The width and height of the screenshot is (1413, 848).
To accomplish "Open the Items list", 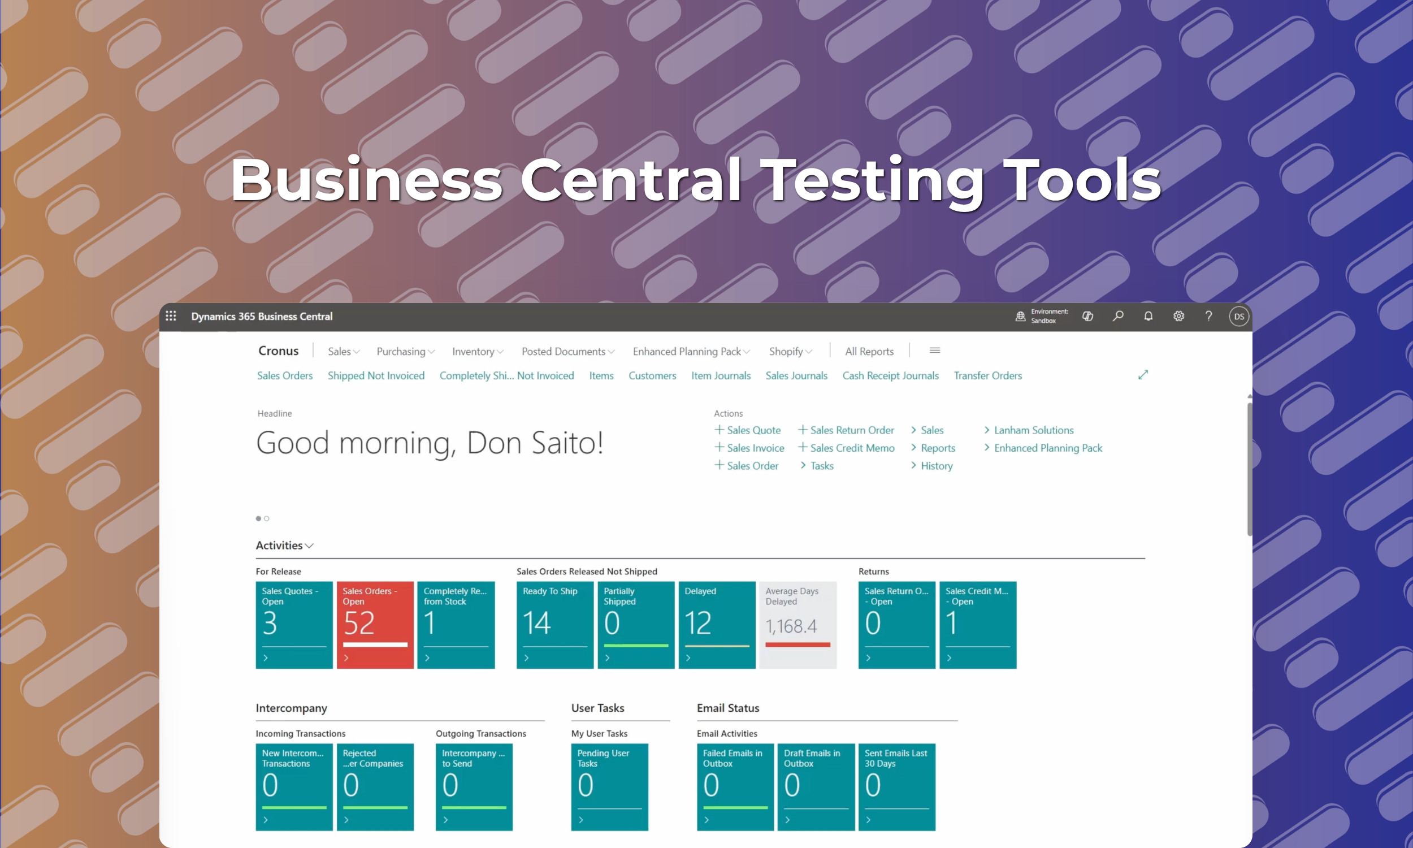I will coord(601,375).
